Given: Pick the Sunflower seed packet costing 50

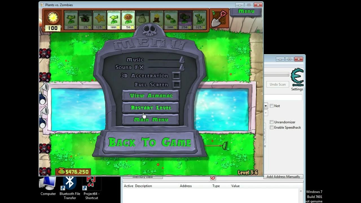Looking at the screenshot, I should point(128,20).
